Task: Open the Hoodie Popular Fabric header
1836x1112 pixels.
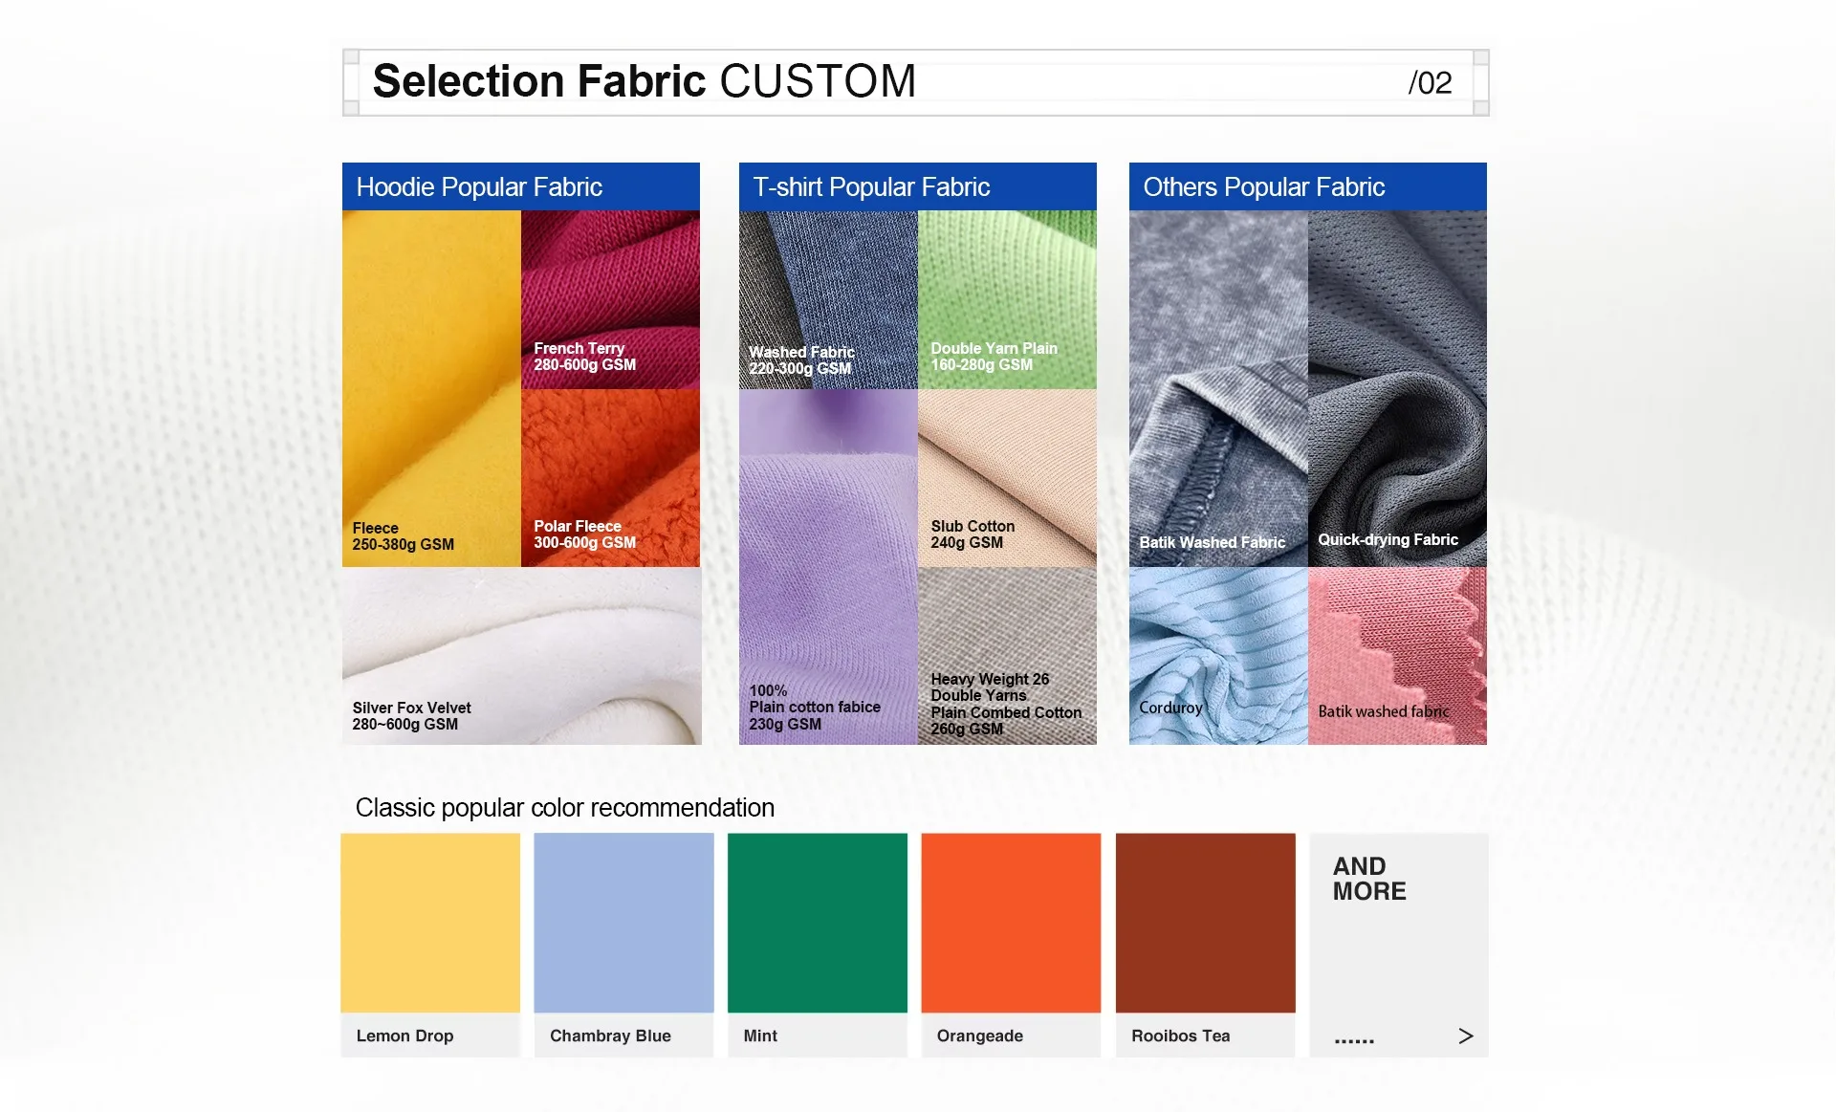Action: tap(521, 186)
